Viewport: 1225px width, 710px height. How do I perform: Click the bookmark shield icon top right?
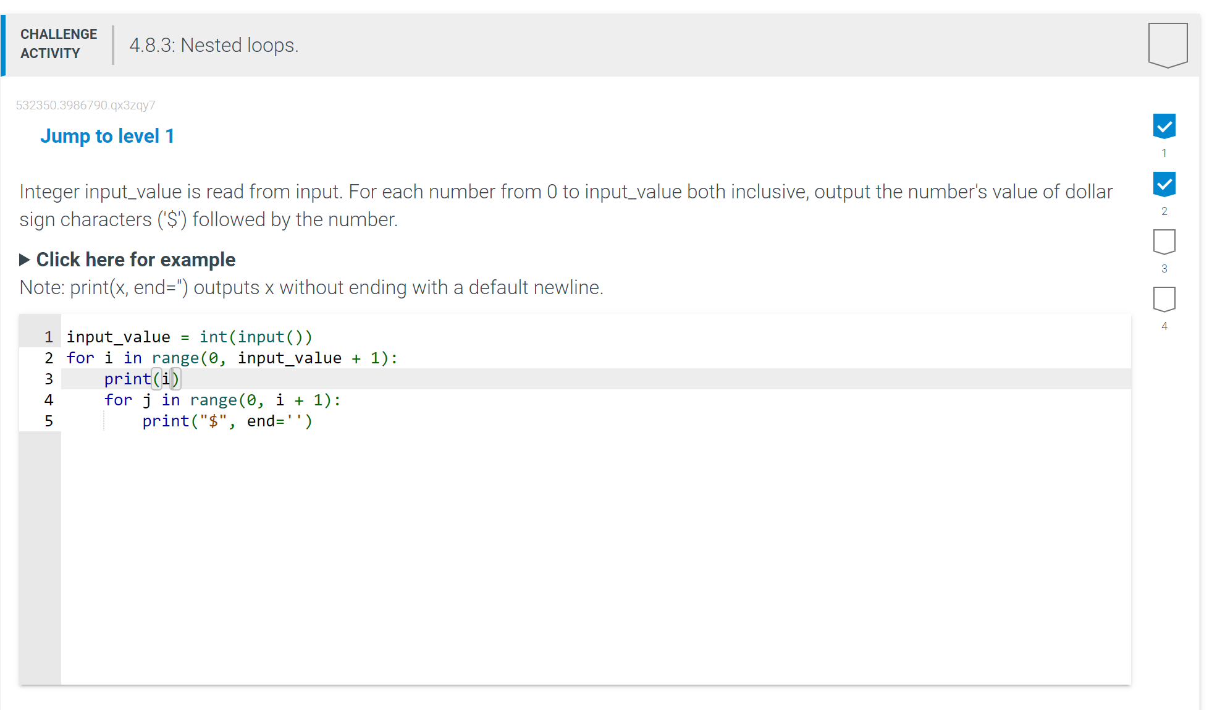1167,43
